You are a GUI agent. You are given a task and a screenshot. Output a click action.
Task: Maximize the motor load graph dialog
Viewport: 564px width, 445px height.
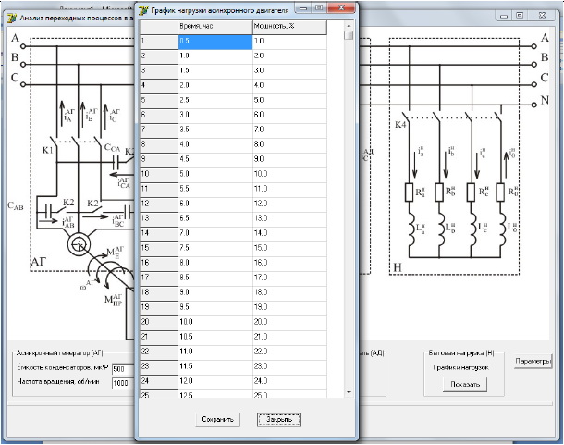click(x=319, y=7)
